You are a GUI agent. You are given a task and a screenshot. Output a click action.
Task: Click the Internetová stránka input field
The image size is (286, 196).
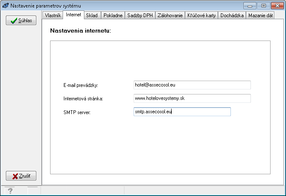(192, 98)
